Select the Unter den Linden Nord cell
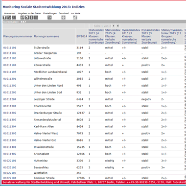Screen dimensions: 186x186 [48, 86]
